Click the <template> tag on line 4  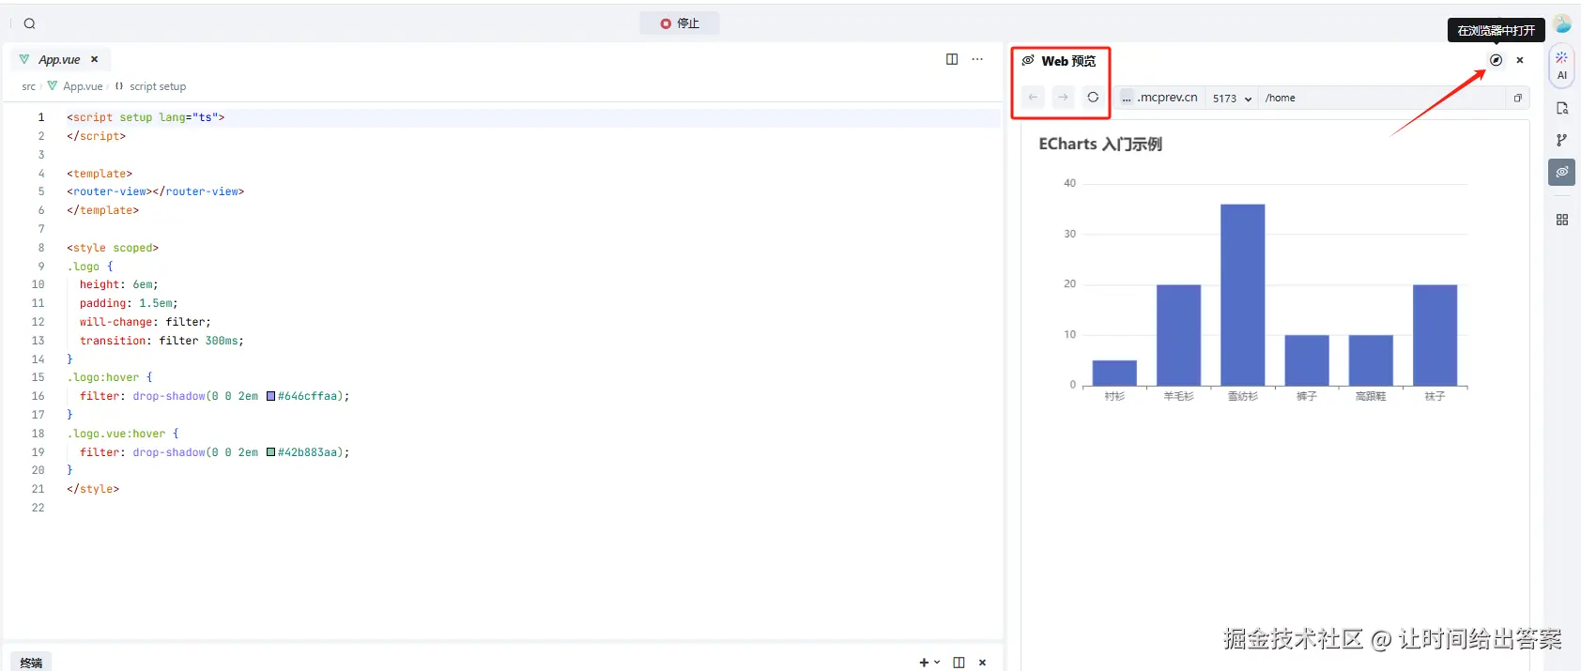coord(100,174)
